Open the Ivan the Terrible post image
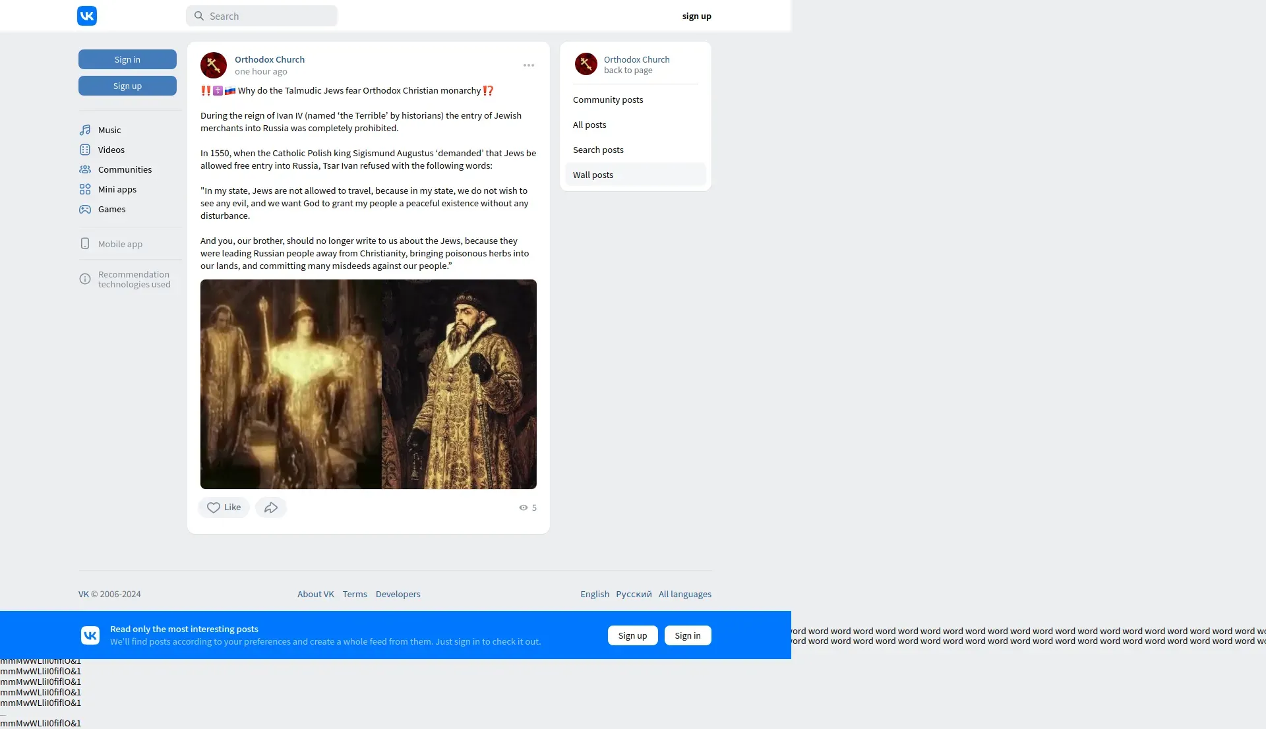This screenshot has width=1266, height=729. 368,384
